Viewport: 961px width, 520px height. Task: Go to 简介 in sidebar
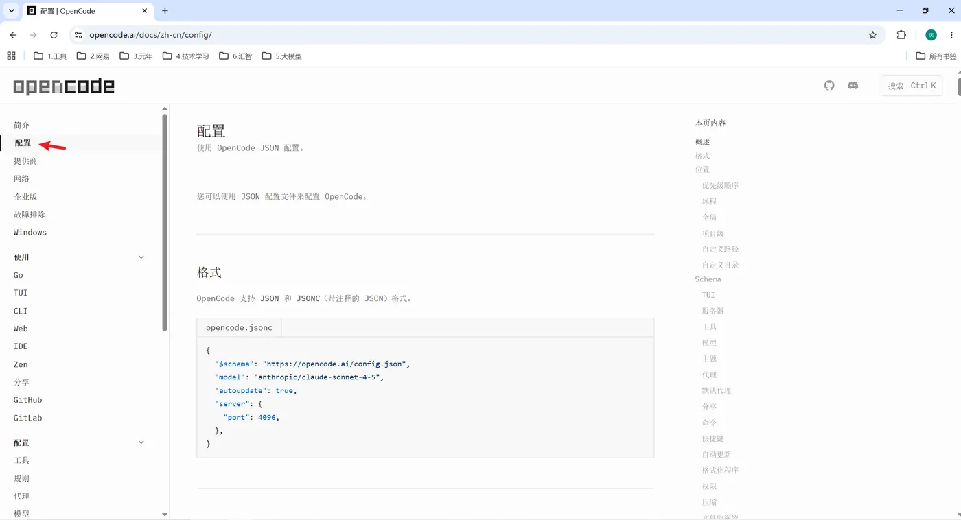coord(22,125)
